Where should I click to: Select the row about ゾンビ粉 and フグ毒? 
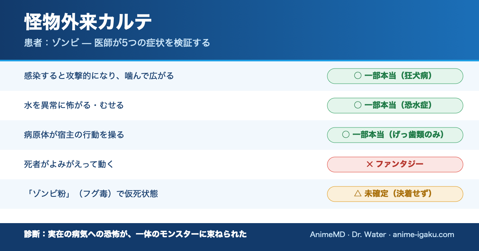[239, 194]
